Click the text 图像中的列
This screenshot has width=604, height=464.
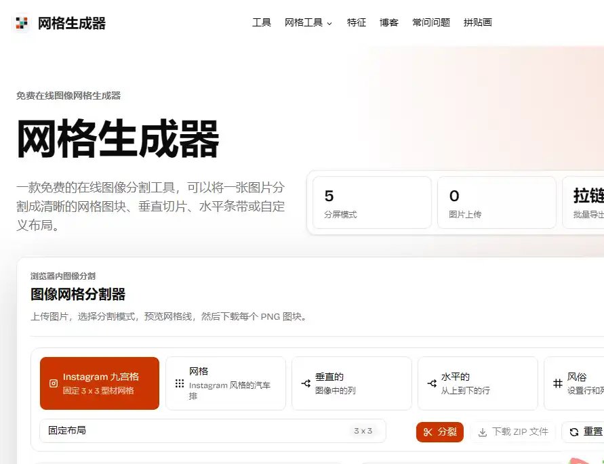335,390
